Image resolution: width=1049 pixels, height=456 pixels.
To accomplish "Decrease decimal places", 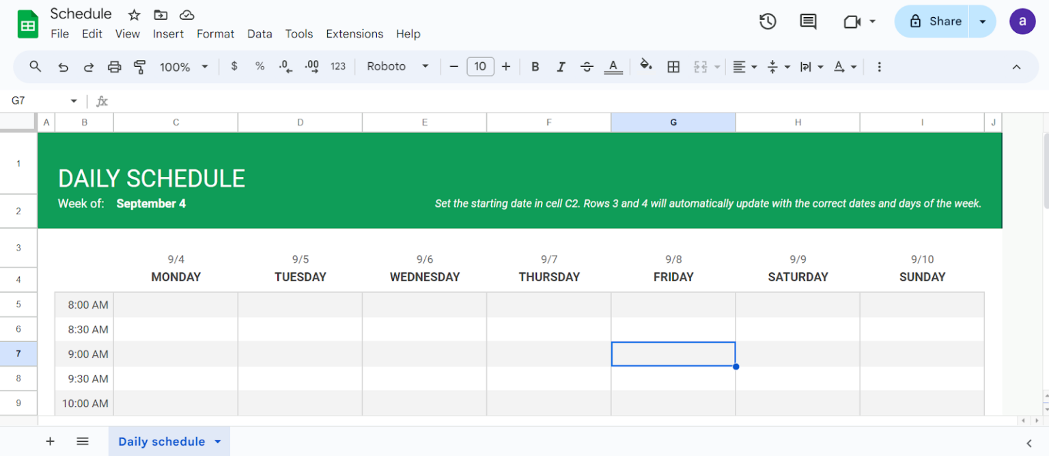I will tap(285, 66).
